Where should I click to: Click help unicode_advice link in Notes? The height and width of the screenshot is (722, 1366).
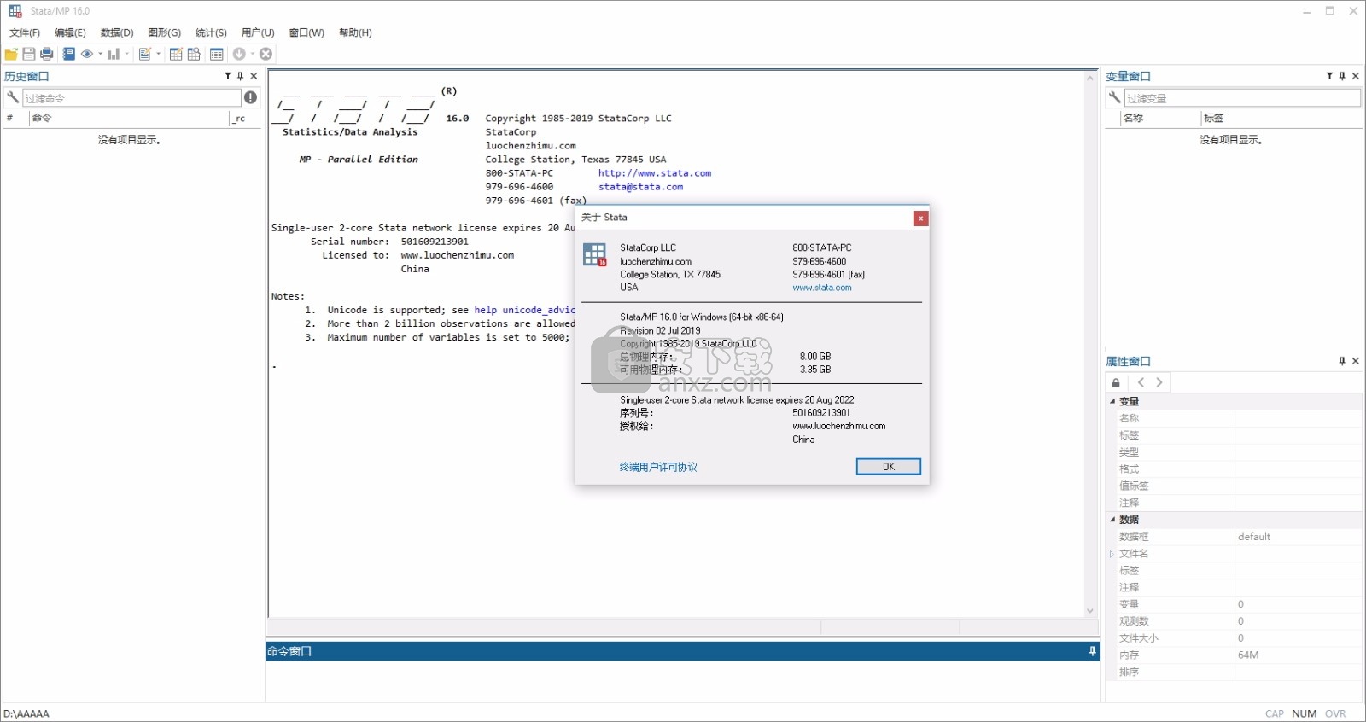pyautogui.click(x=525, y=310)
